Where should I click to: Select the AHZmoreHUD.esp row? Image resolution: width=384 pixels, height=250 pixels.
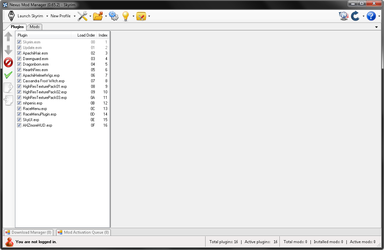[62, 125]
